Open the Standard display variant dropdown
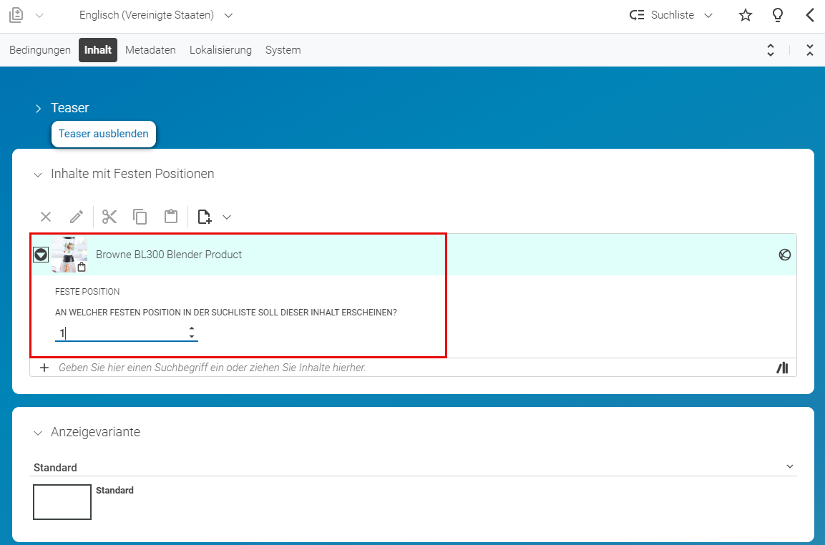 click(x=413, y=467)
